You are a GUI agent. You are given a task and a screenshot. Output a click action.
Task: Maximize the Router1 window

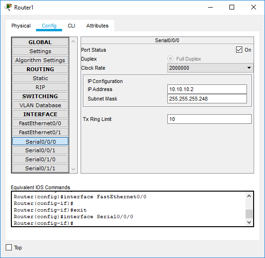pyautogui.click(x=232, y=7)
